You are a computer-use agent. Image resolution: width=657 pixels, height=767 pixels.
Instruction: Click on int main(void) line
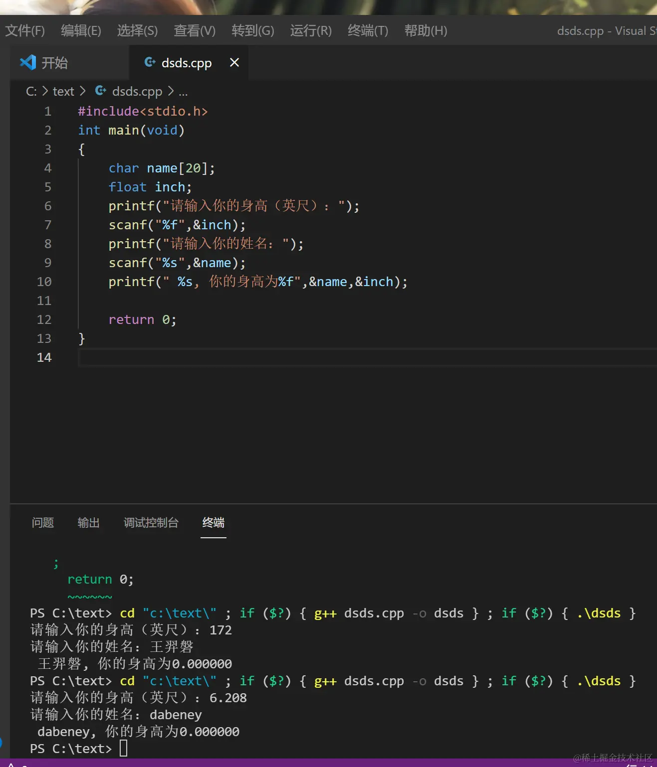pyautogui.click(x=131, y=130)
